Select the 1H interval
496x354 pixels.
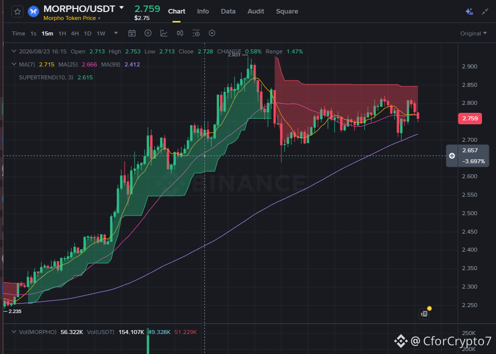click(62, 33)
